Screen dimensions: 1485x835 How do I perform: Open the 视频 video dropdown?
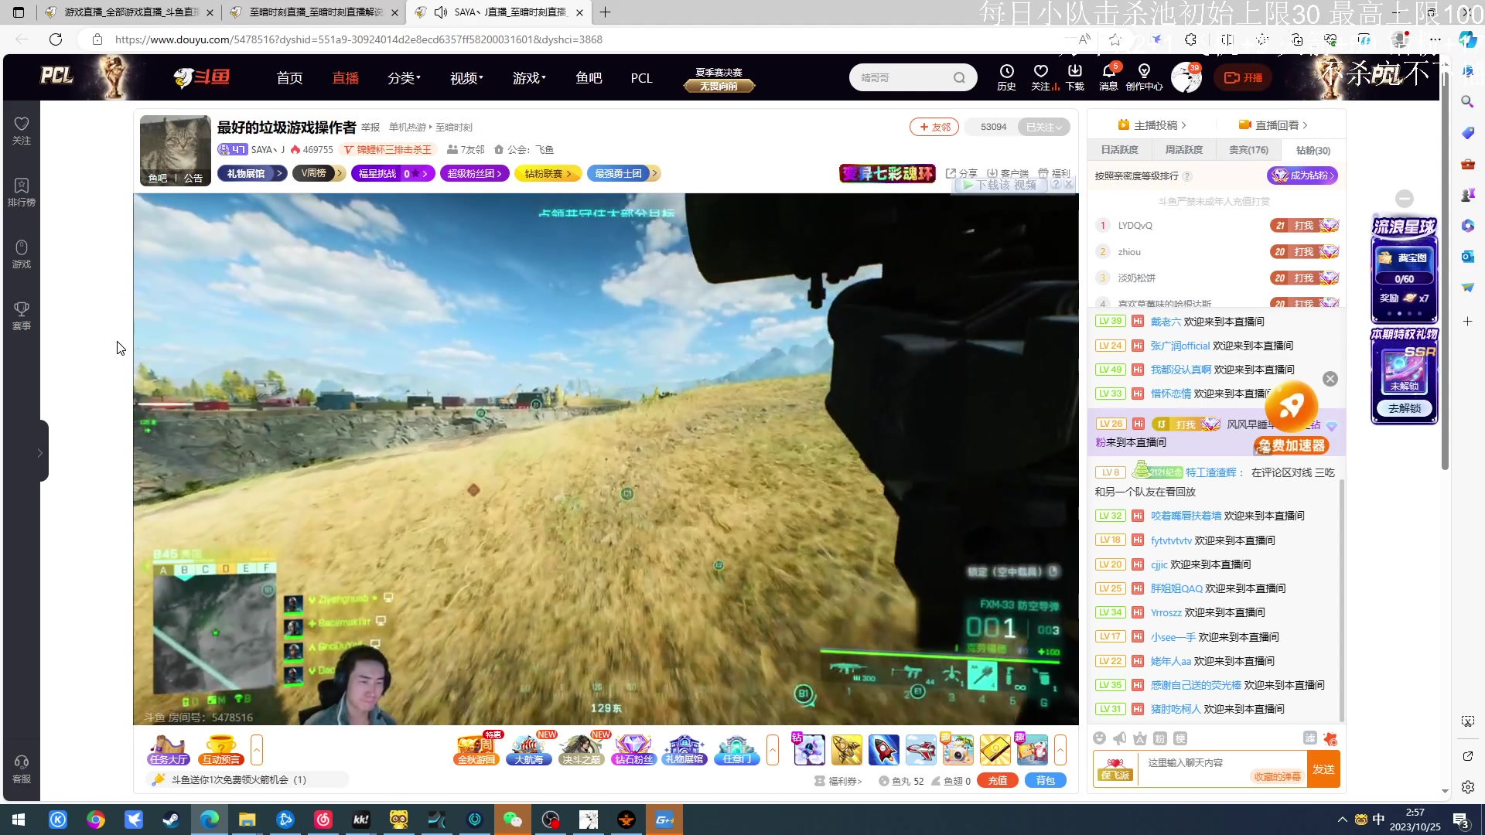(x=466, y=78)
